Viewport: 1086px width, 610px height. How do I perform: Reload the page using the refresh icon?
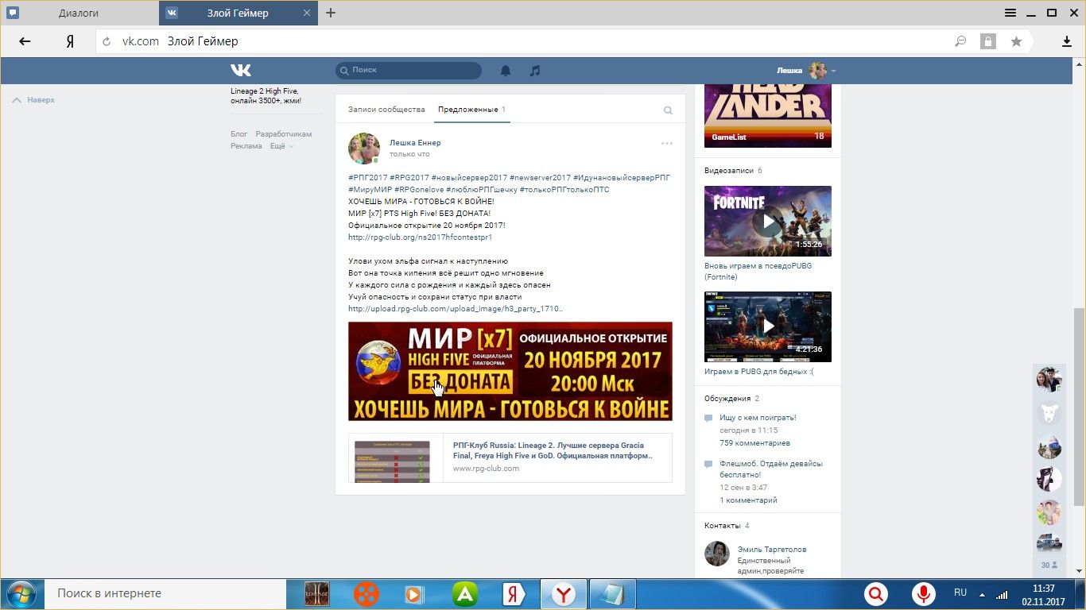(x=107, y=41)
